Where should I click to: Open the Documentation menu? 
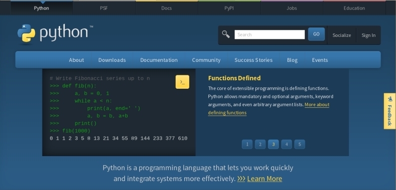[x=159, y=60]
